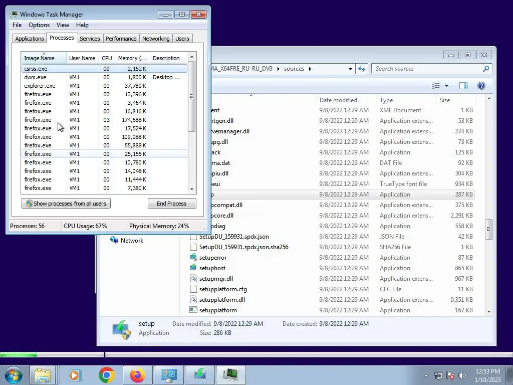Click the green progress bar at bottom

click(x=19, y=355)
